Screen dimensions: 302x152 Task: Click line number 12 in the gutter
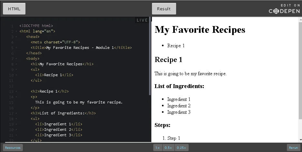[x=11, y=86]
